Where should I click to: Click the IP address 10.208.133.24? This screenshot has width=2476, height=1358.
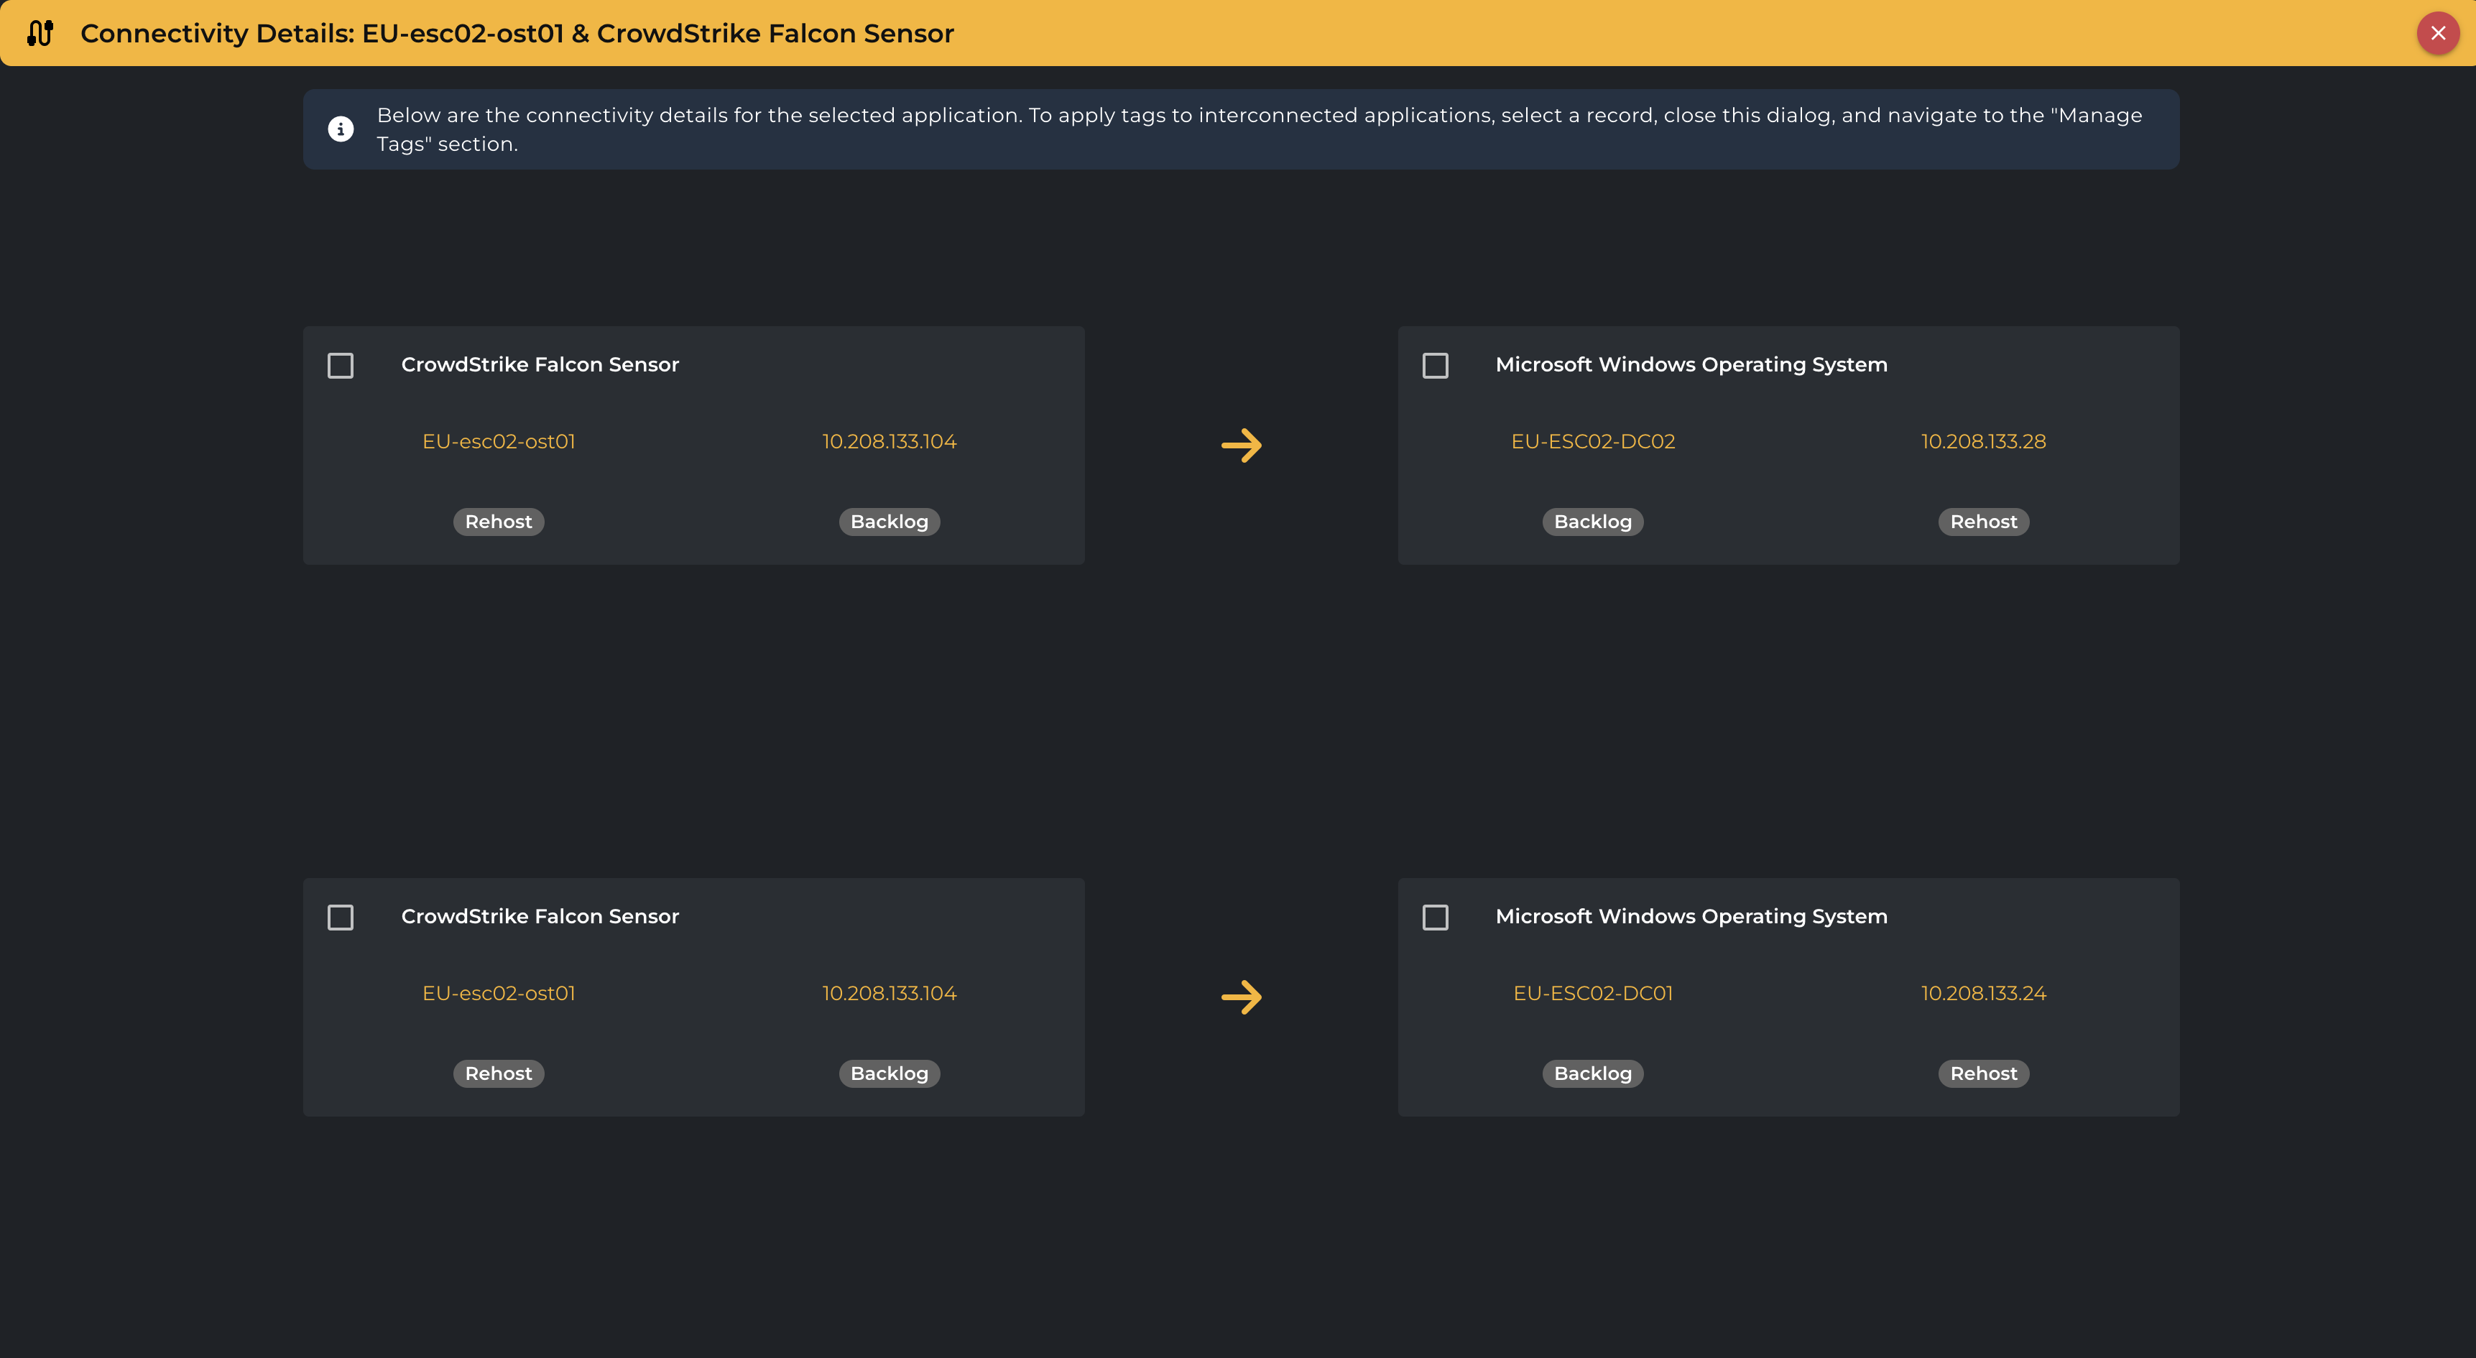click(x=1983, y=993)
